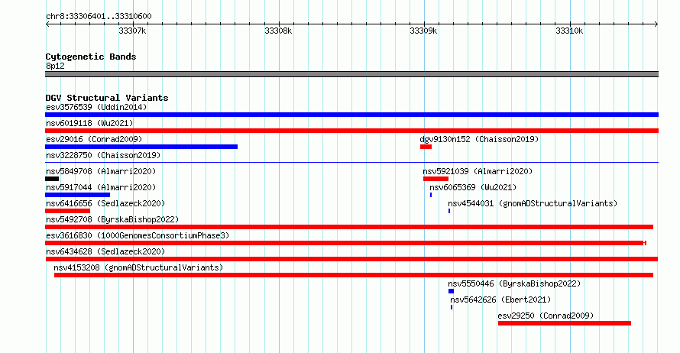The image size is (680, 353).
Task: Open the nsv3228750 (Chaisson2019) label
Action: pyautogui.click(x=103, y=155)
